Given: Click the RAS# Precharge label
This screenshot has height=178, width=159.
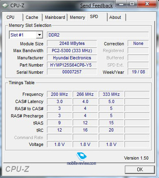Looking at the screenshot, I should pyautogui.click(x=27, y=116).
